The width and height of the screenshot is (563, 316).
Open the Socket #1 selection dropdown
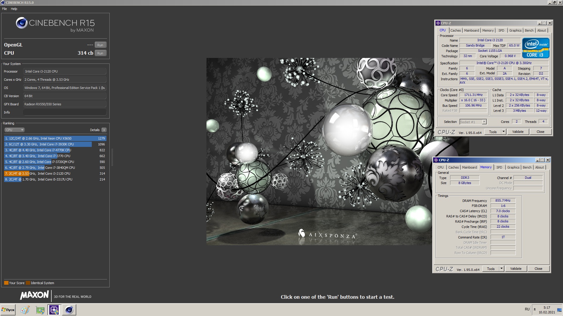tap(473, 122)
